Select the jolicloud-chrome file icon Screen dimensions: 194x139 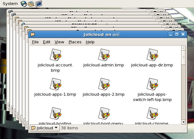[152, 113]
